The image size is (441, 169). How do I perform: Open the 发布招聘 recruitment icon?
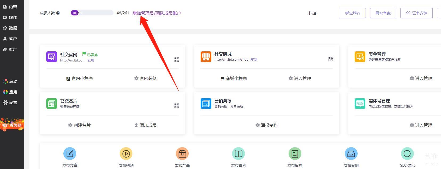point(295,154)
